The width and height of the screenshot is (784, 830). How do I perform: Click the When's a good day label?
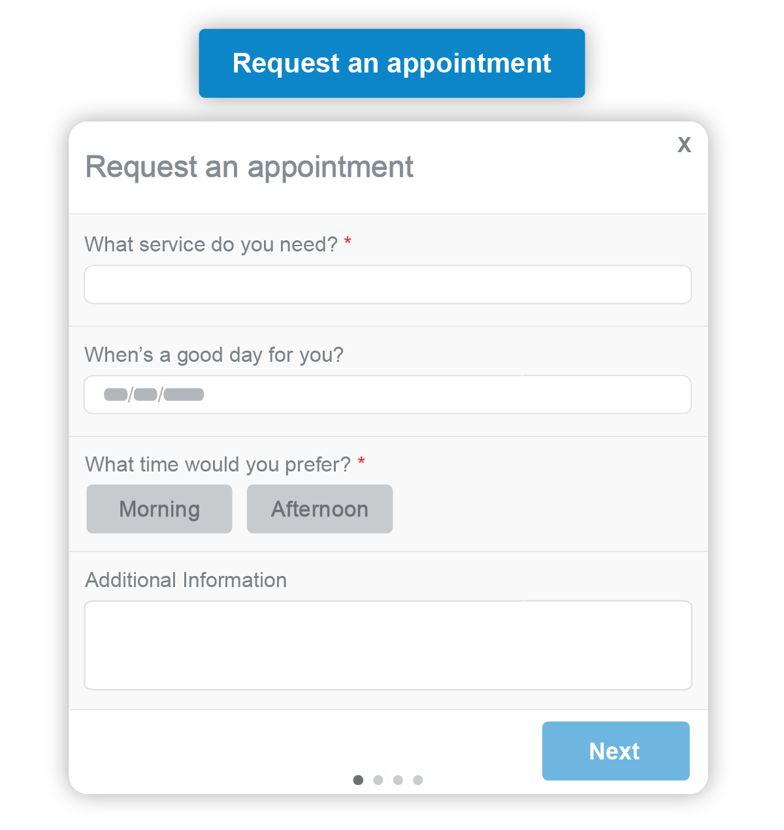(x=214, y=355)
